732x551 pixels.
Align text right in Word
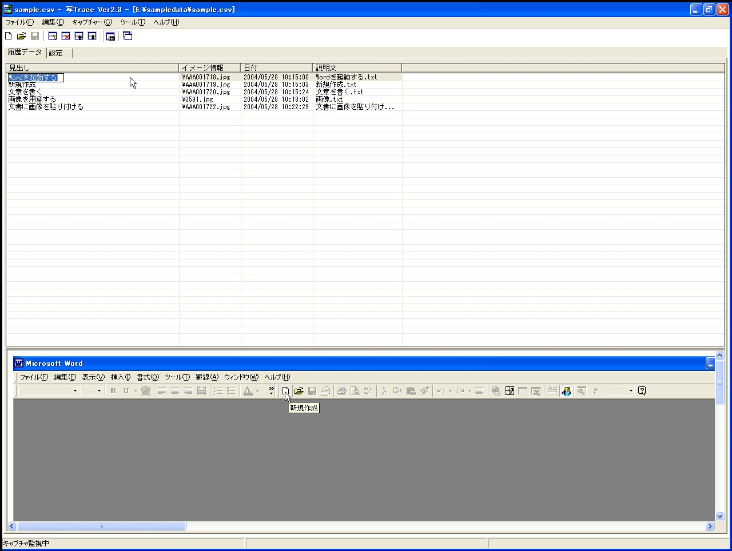188,391
